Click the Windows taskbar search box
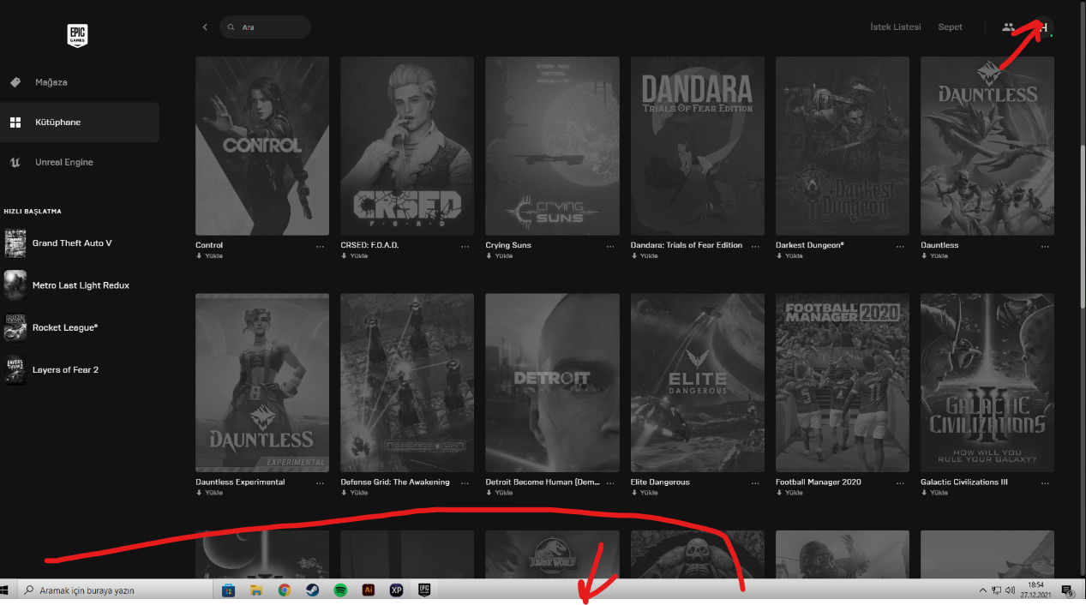The image size is (1086, 605). tap(114, 590)
